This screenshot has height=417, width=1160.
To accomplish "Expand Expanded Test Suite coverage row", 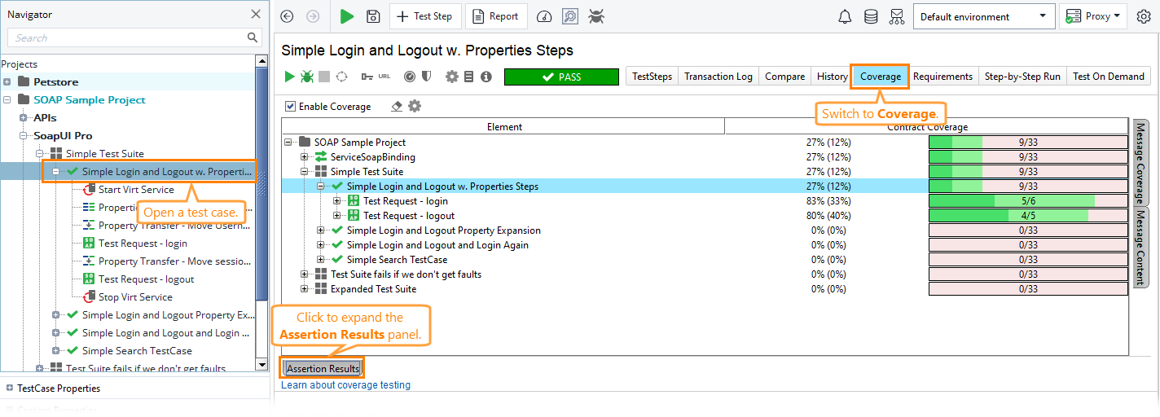I will (305, 289).
